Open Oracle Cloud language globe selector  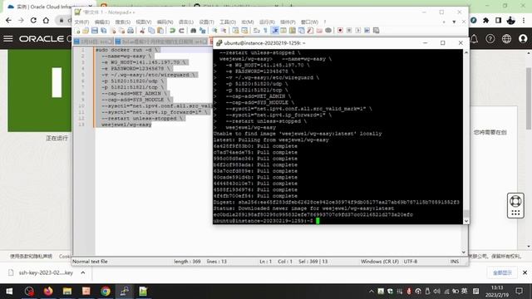(x=506, y=39)
